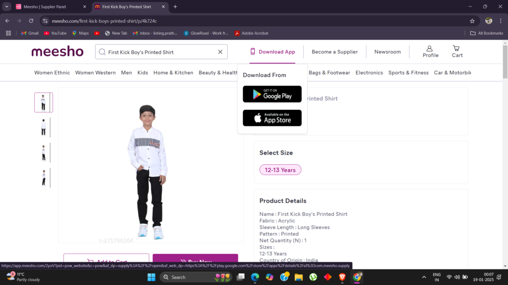Viewport: 508px width, 285px height.
Task: Open Bags & Footwear category menu
Action: pos(329,73)
